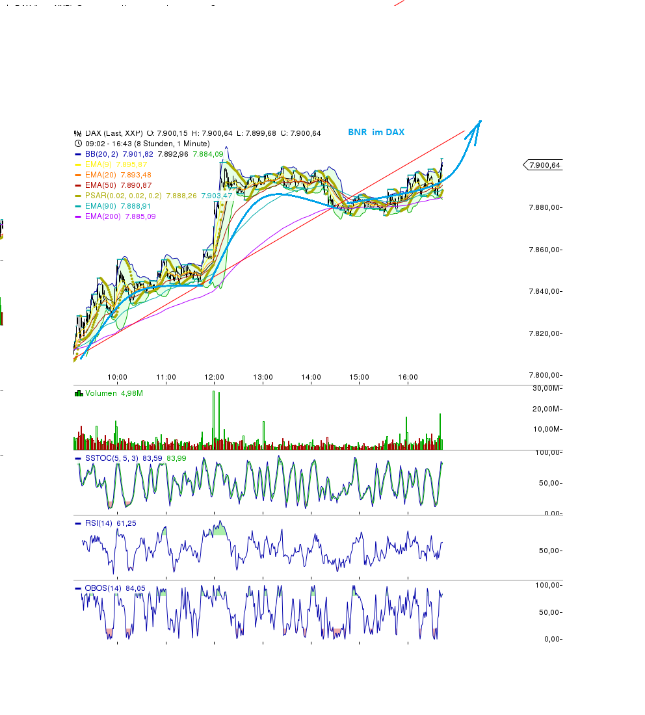This screenshot has width=645, height=715.
Task: Click the EMA(50) value 7.890,87
Action: click(136, 186)
